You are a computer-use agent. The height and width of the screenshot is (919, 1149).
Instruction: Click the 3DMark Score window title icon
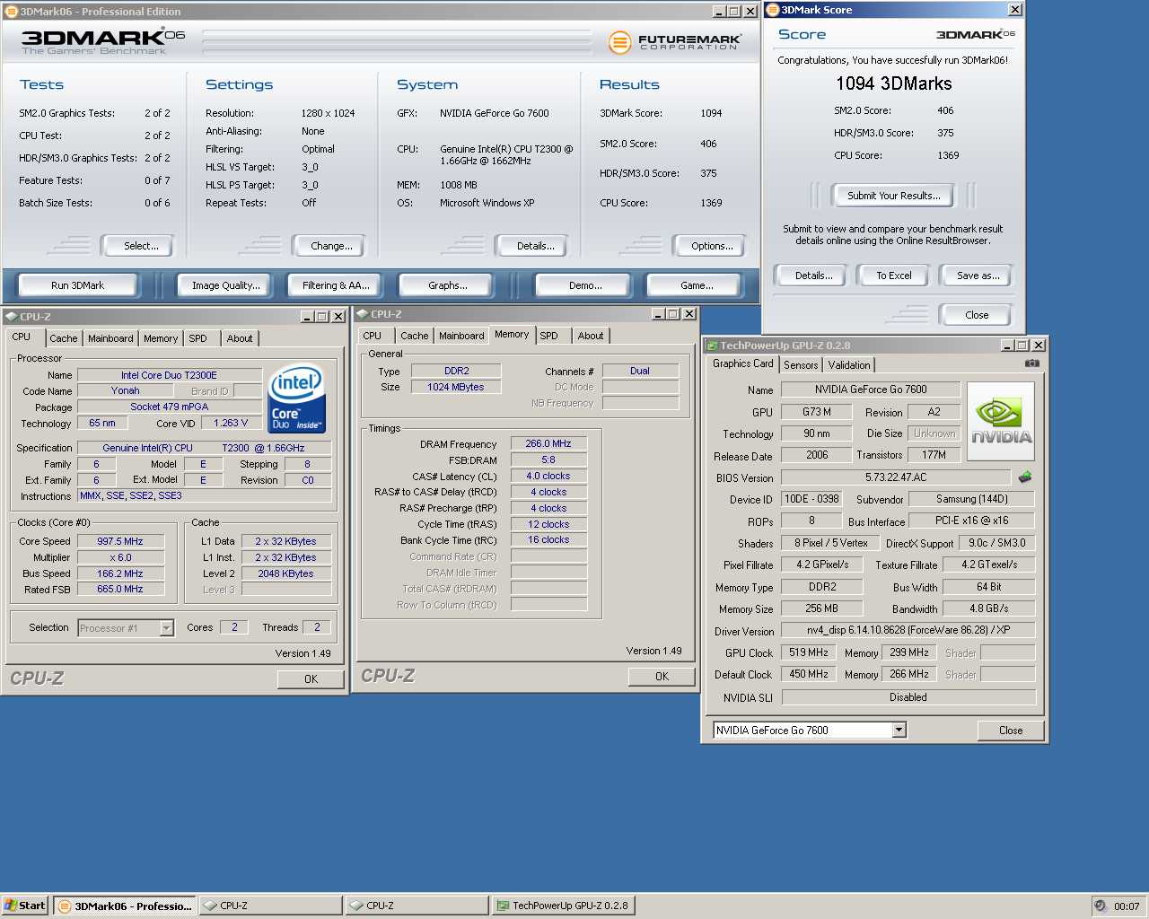pyautogui.click(x=772, y=10)
